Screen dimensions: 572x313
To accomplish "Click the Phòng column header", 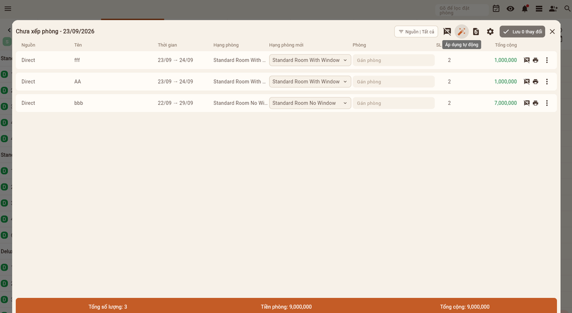I will coord(359,45).
